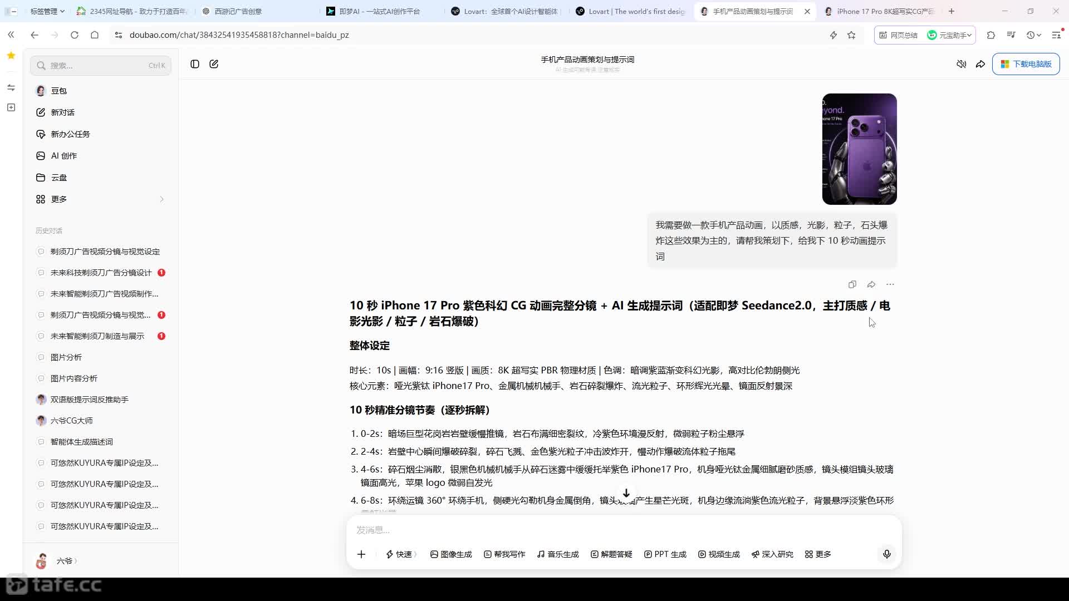Select the 帮我写作 skill

[x=504, y=554]
